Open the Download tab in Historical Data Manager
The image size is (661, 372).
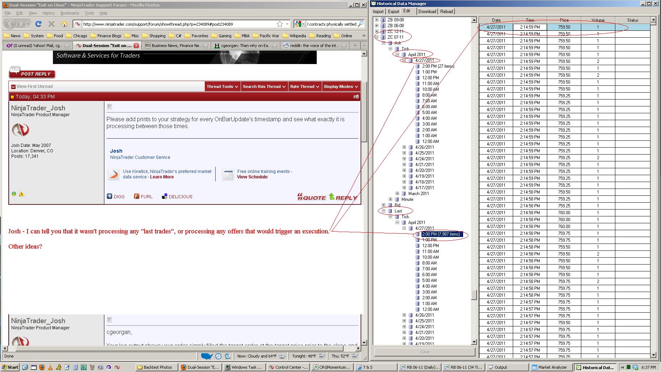click(x=427, y=12)
